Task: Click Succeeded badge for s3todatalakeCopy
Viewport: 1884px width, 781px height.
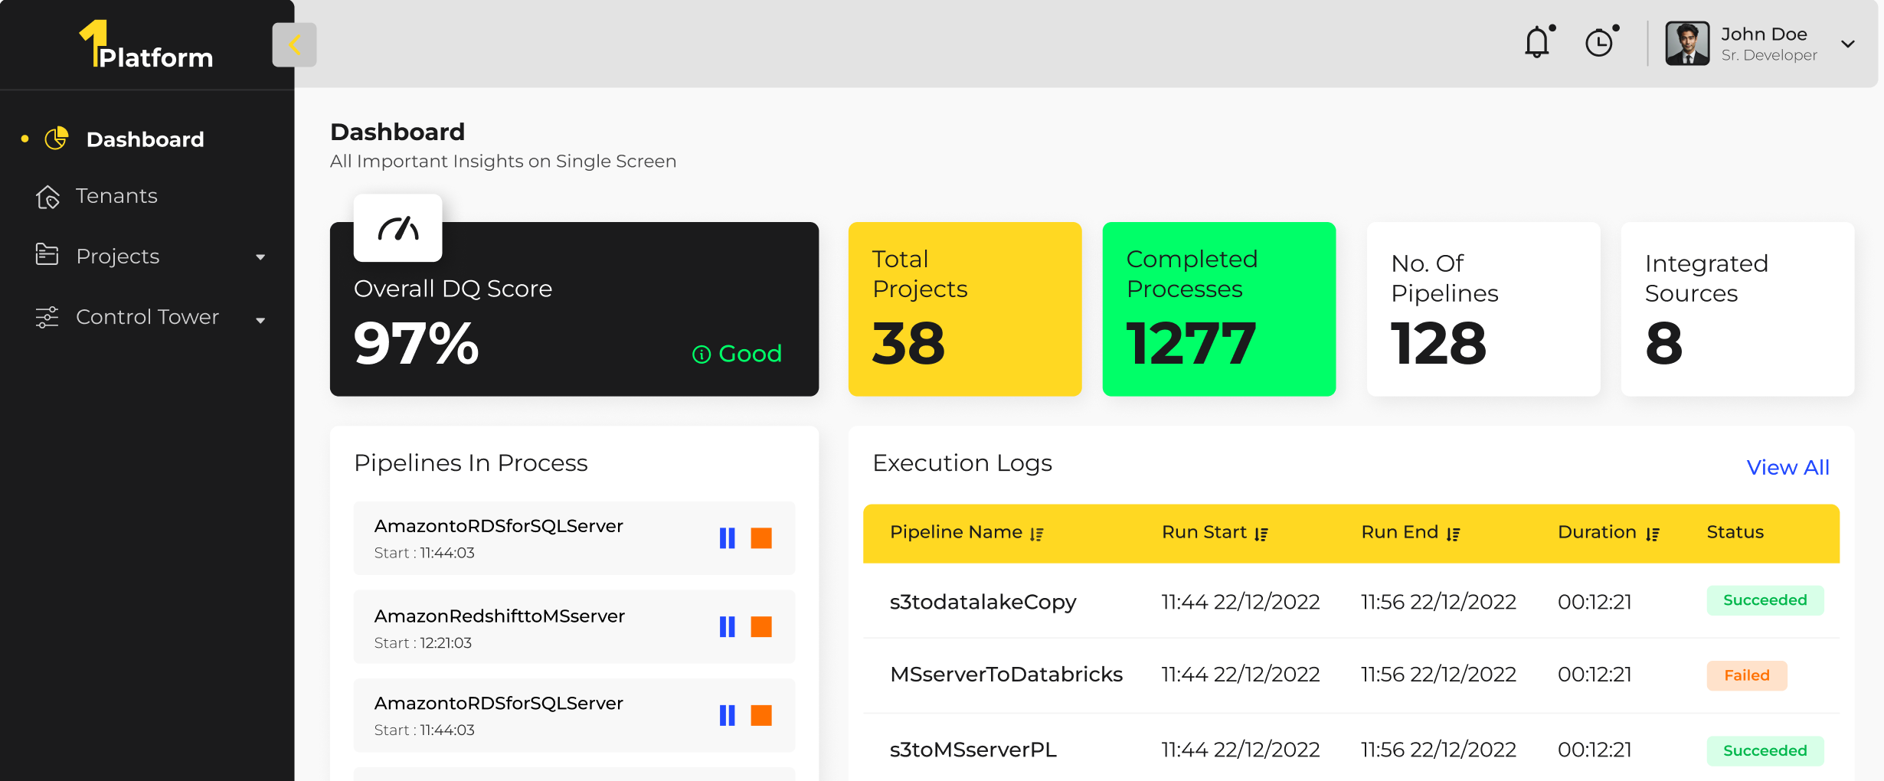Action: click(1765, 600)
